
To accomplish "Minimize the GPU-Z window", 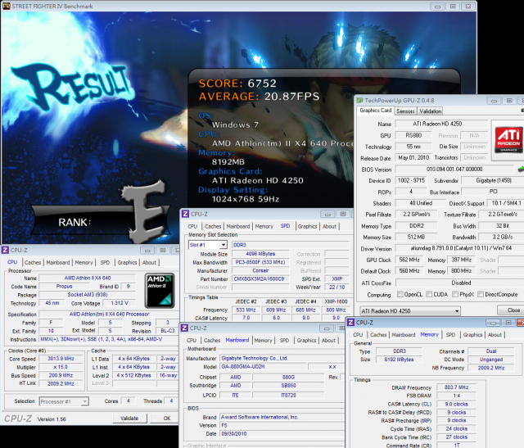I will pos(494,101).
